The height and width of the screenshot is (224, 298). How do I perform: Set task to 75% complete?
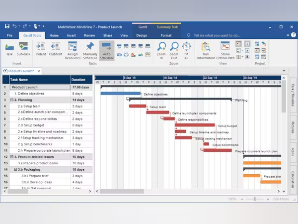(x=141, y=46)
